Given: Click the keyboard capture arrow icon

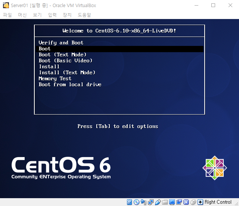Looking at the screenshot, I should click(200, 202).
